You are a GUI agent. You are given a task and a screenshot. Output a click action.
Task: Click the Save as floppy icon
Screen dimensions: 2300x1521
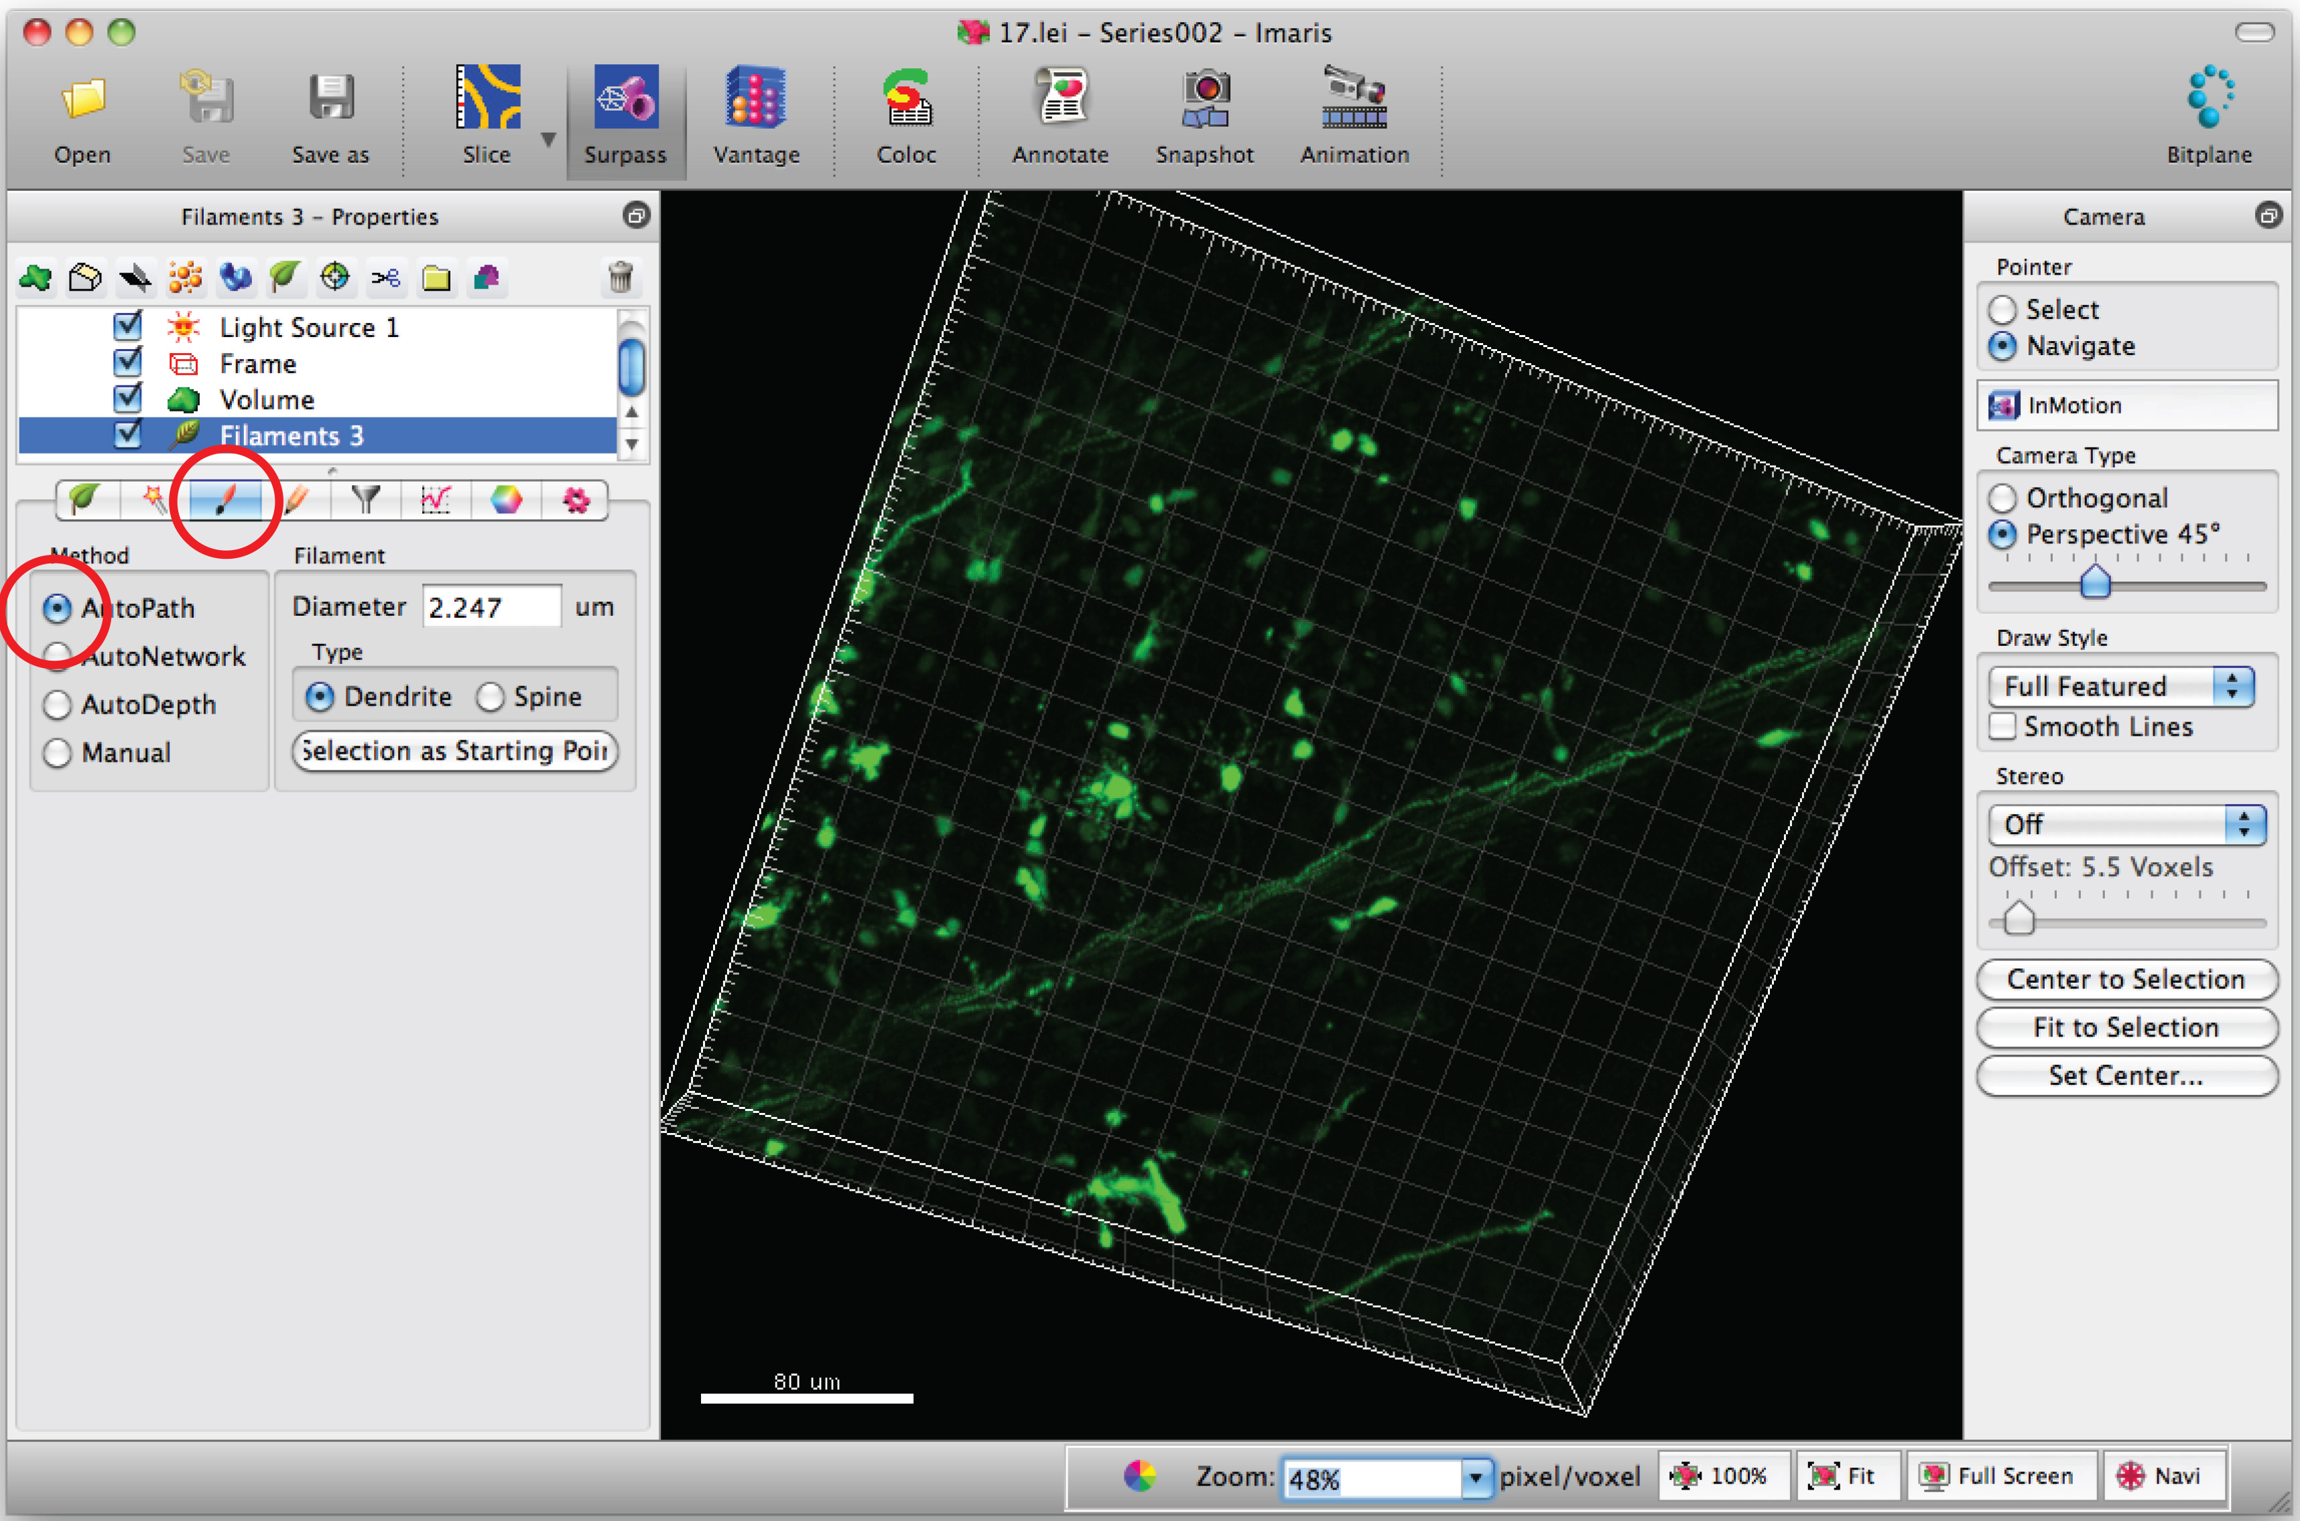click(331, 98)
